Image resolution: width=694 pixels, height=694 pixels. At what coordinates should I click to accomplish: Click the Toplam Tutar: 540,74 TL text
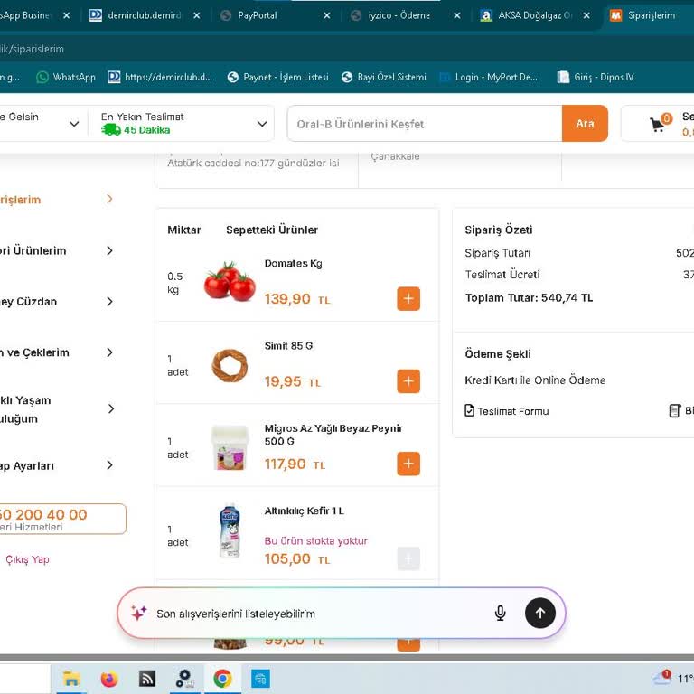529,298
